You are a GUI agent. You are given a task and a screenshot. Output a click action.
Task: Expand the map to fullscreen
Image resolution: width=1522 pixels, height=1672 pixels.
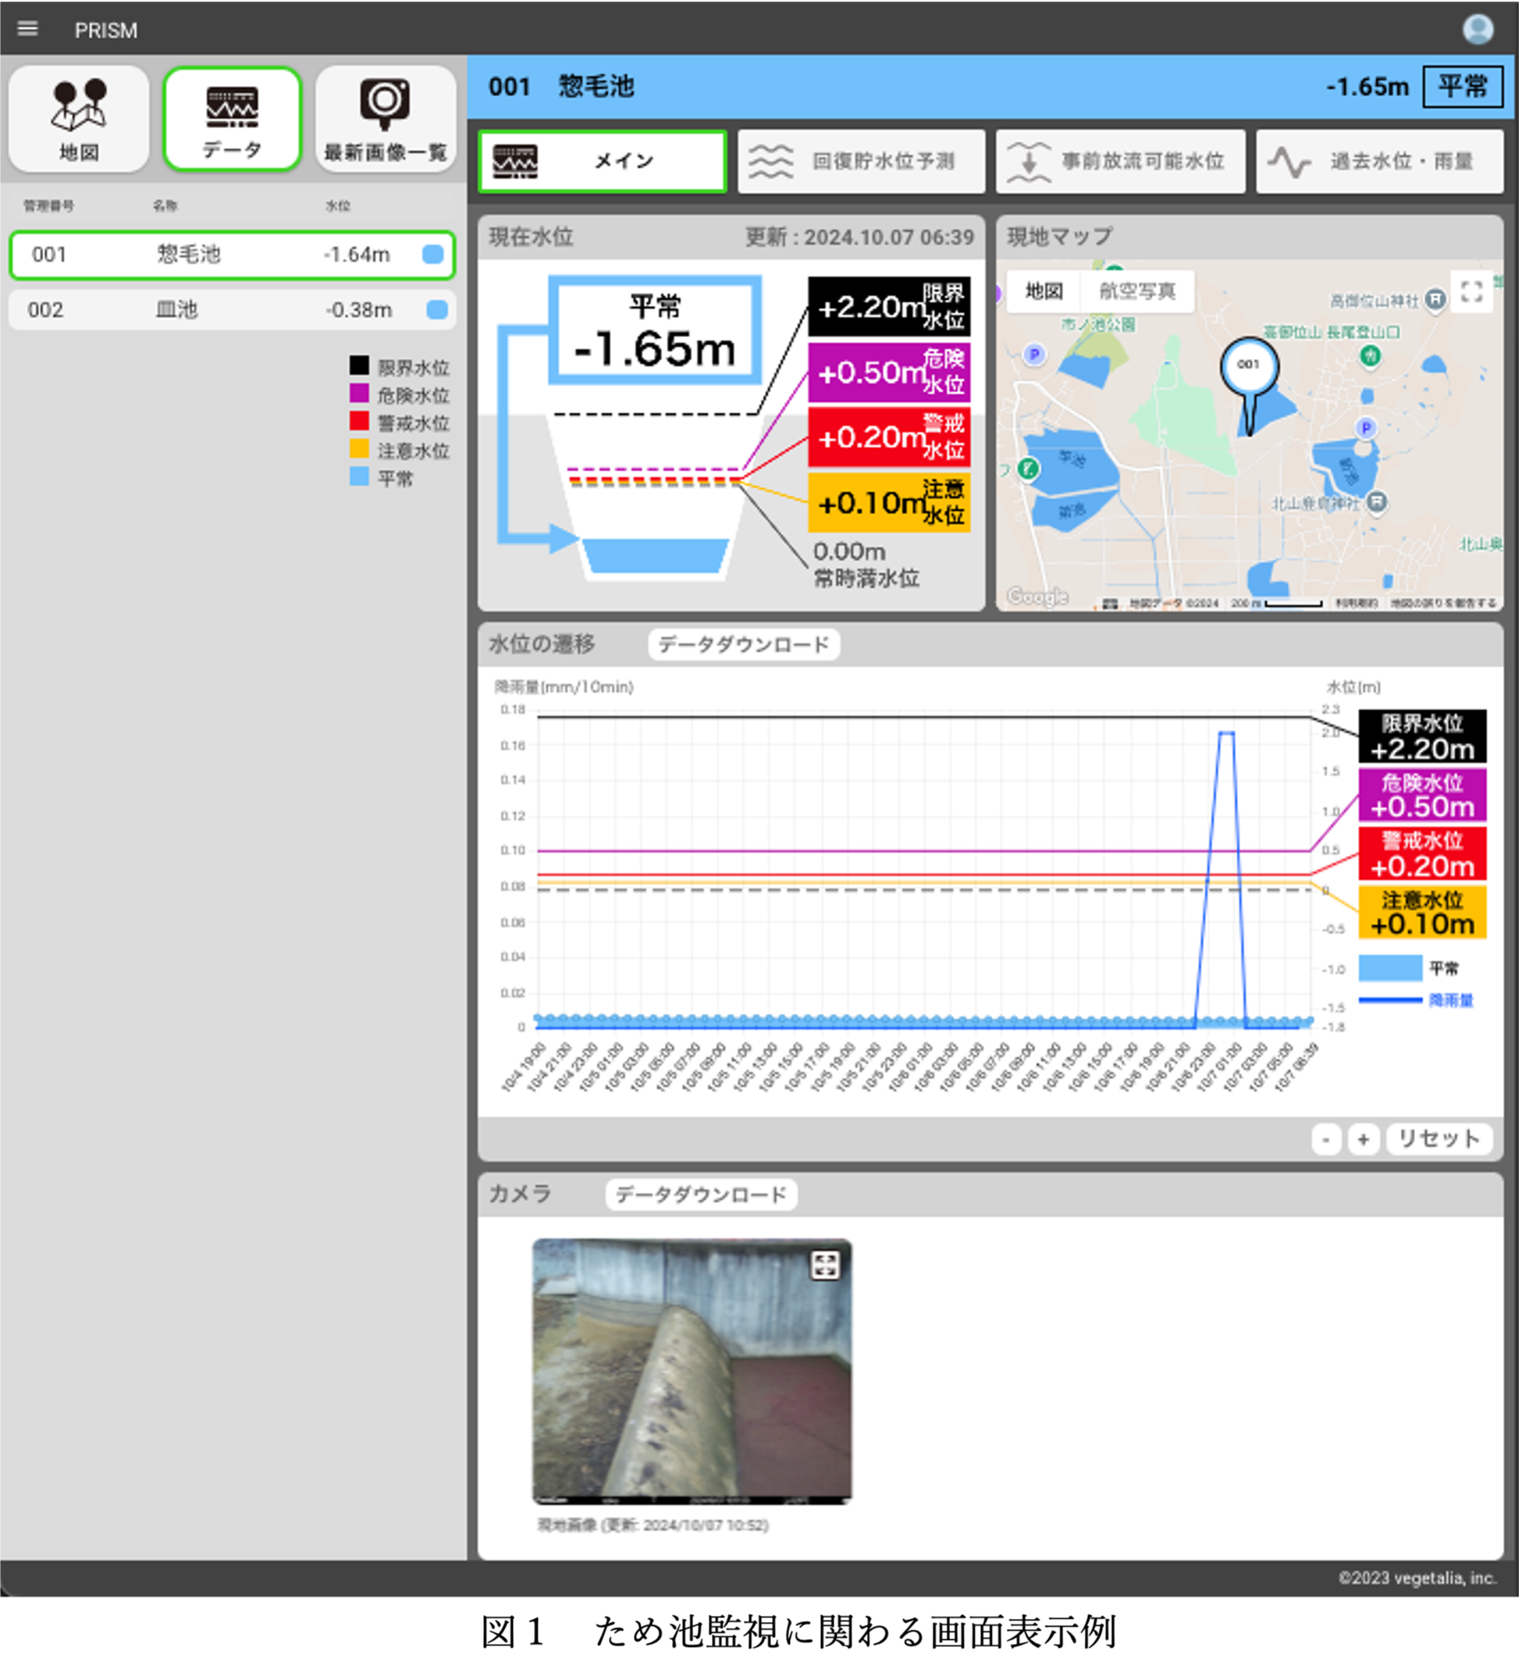point(1470,292)
